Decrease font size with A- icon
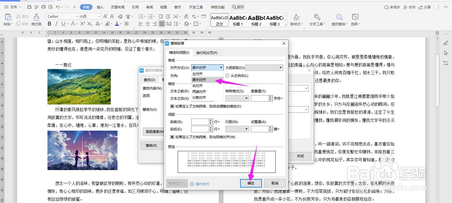The width and height of the screenshot is (452, 203). coord(112,16)
